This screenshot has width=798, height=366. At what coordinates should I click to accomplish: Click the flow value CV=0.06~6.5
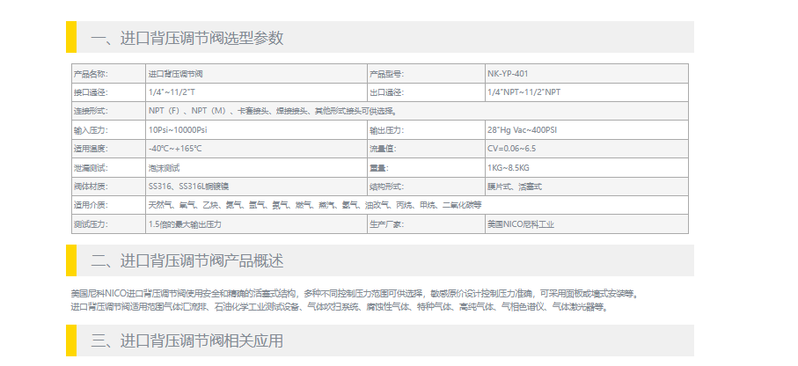511,148
